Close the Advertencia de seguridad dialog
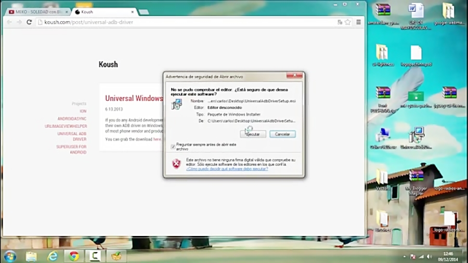Screen dimensions: 468x263 [x=294, y=76]
